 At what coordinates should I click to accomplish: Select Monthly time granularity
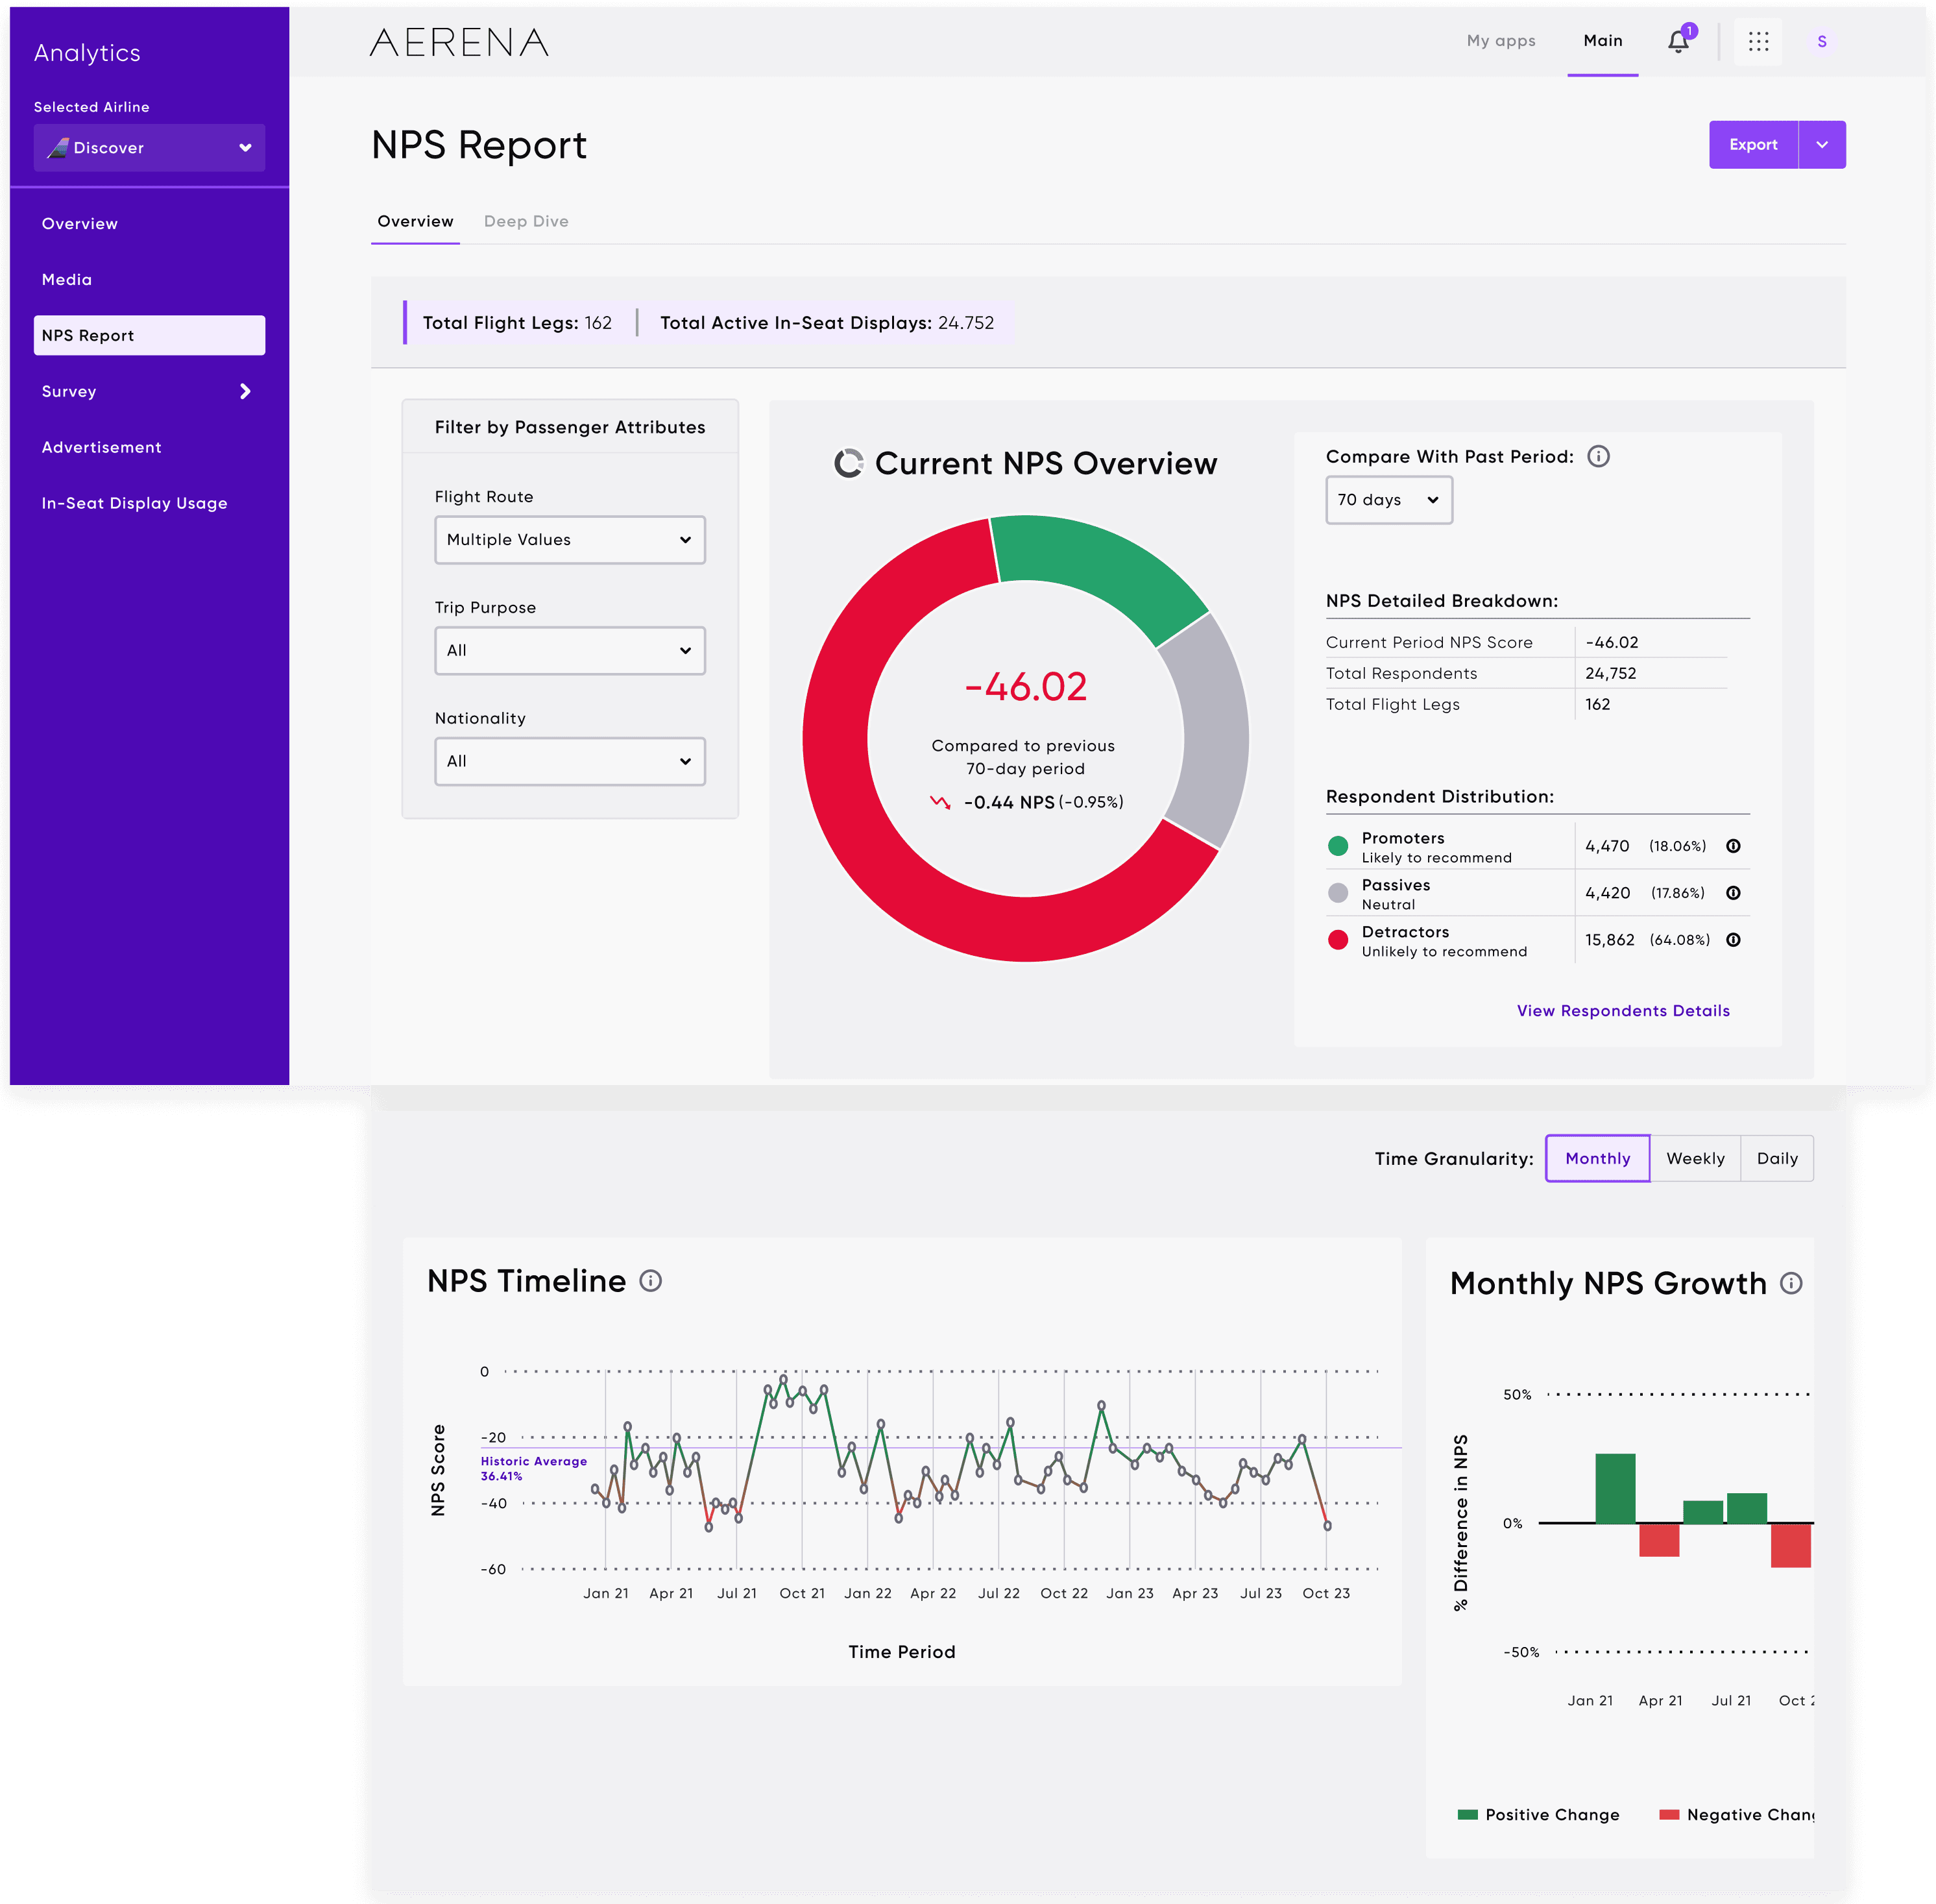(x=1597, y=1158)
